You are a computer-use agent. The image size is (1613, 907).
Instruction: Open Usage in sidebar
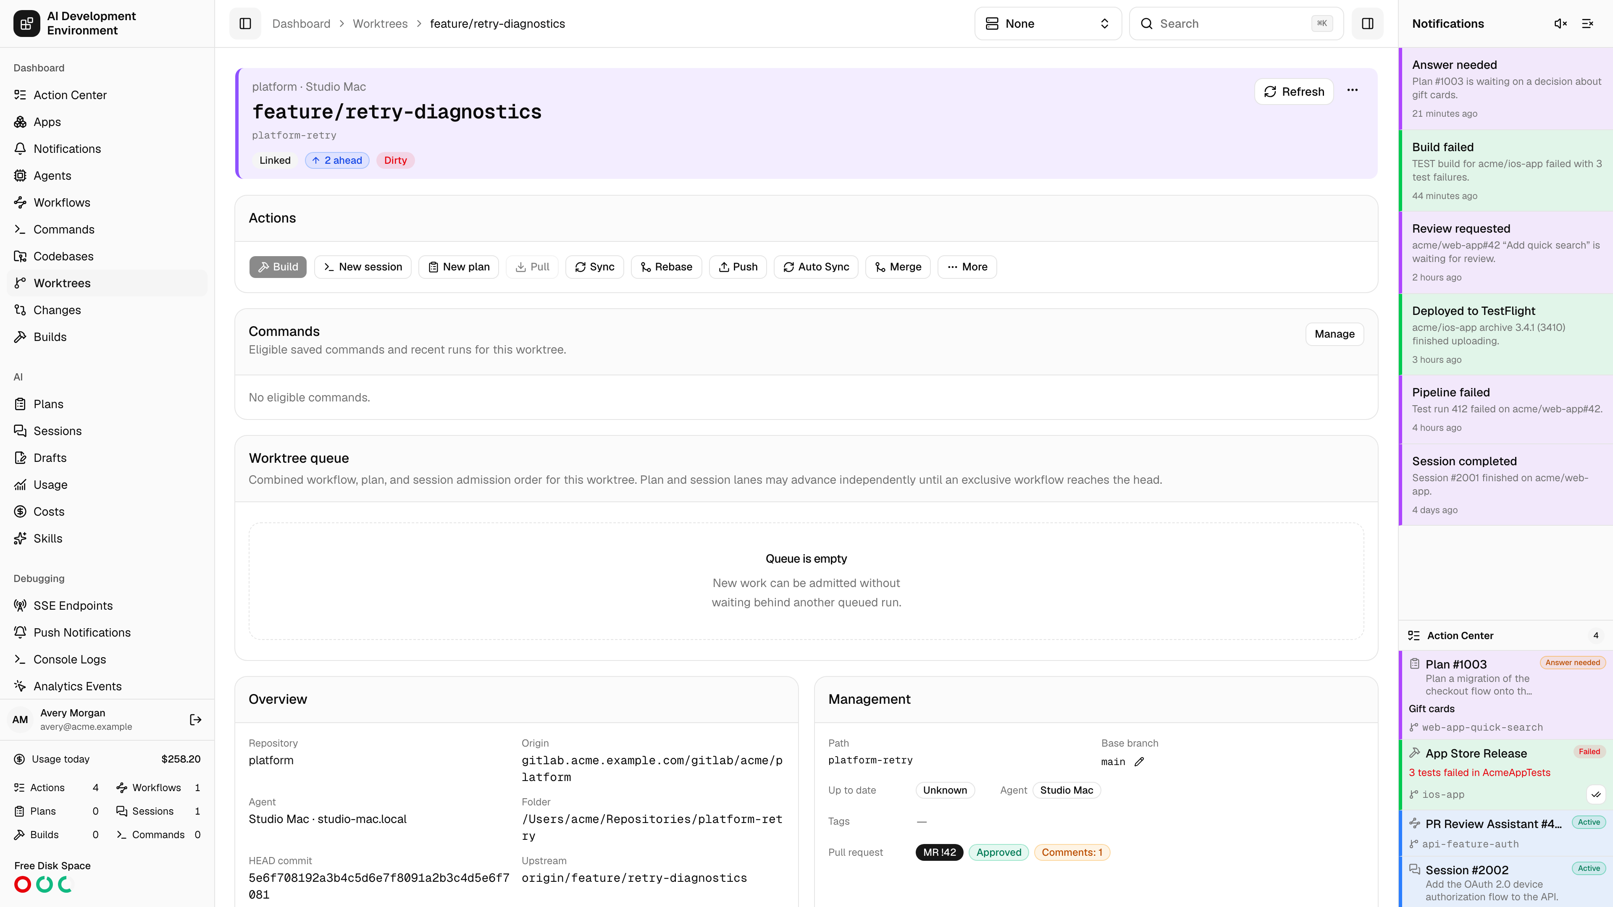(107, 485)
